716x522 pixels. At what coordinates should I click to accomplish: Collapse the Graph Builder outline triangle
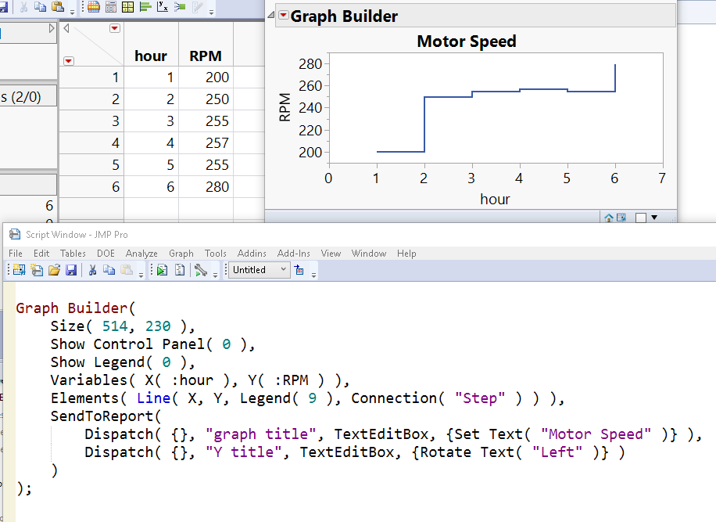click(x=270, y=15)
